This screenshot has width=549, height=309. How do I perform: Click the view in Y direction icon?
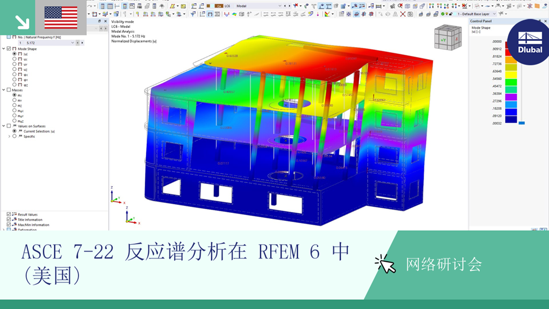pyautogui.click(x=439, y=6)
